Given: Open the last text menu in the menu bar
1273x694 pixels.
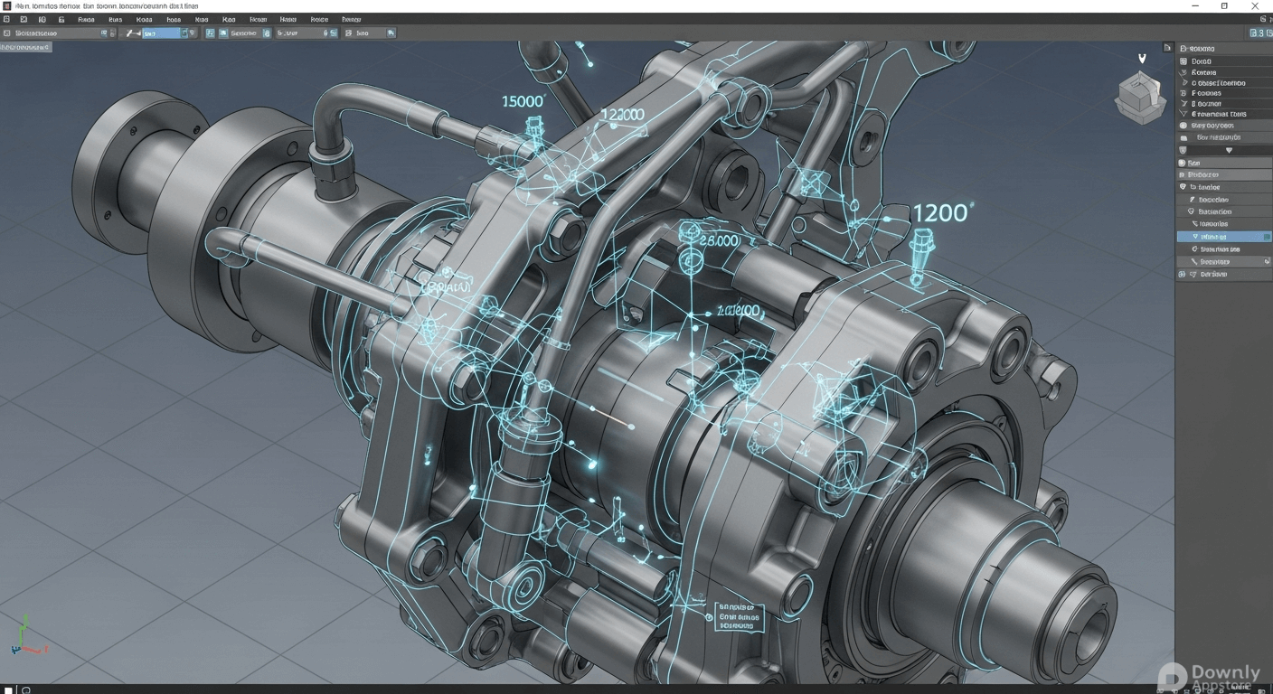Looking at the screenshot, I should [351, 19].
